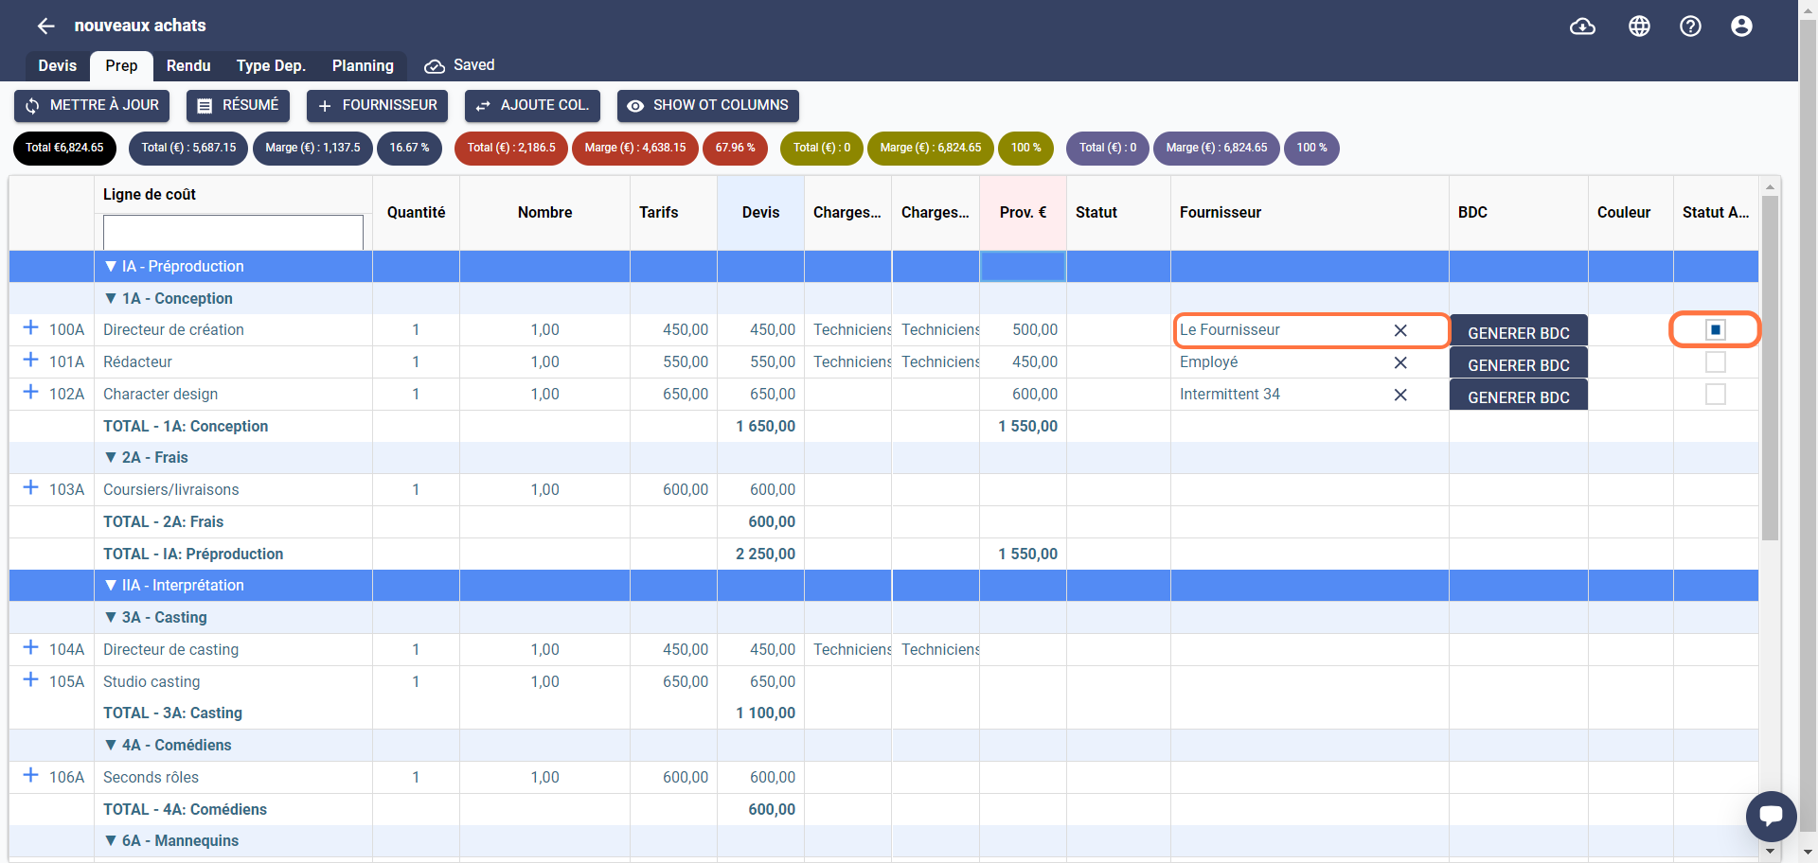This screenshot has width=1818, height=863.
Task: Remove Le Fournisseur with the X icon
Action: click(x=1400, y=330)
